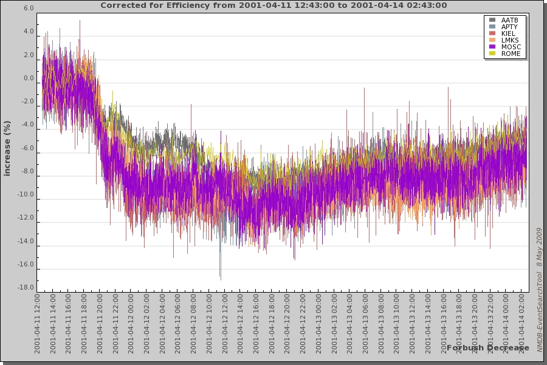This screenshot has height=365, width=547.
Task: Click the 4.0 y-axis value
Action: 29,32
